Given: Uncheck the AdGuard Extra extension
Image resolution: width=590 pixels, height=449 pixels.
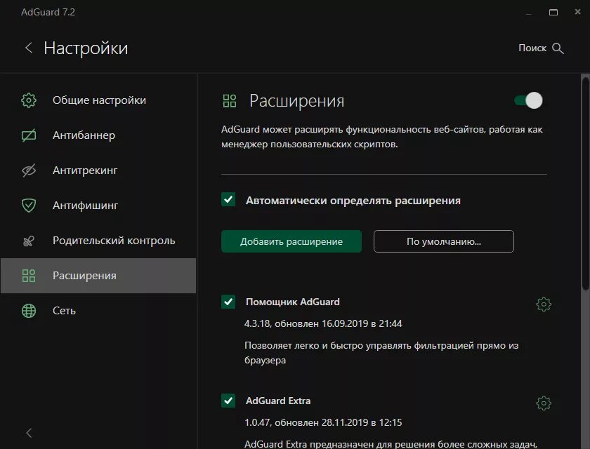Looking at the screenshot, I should (228, 401).
